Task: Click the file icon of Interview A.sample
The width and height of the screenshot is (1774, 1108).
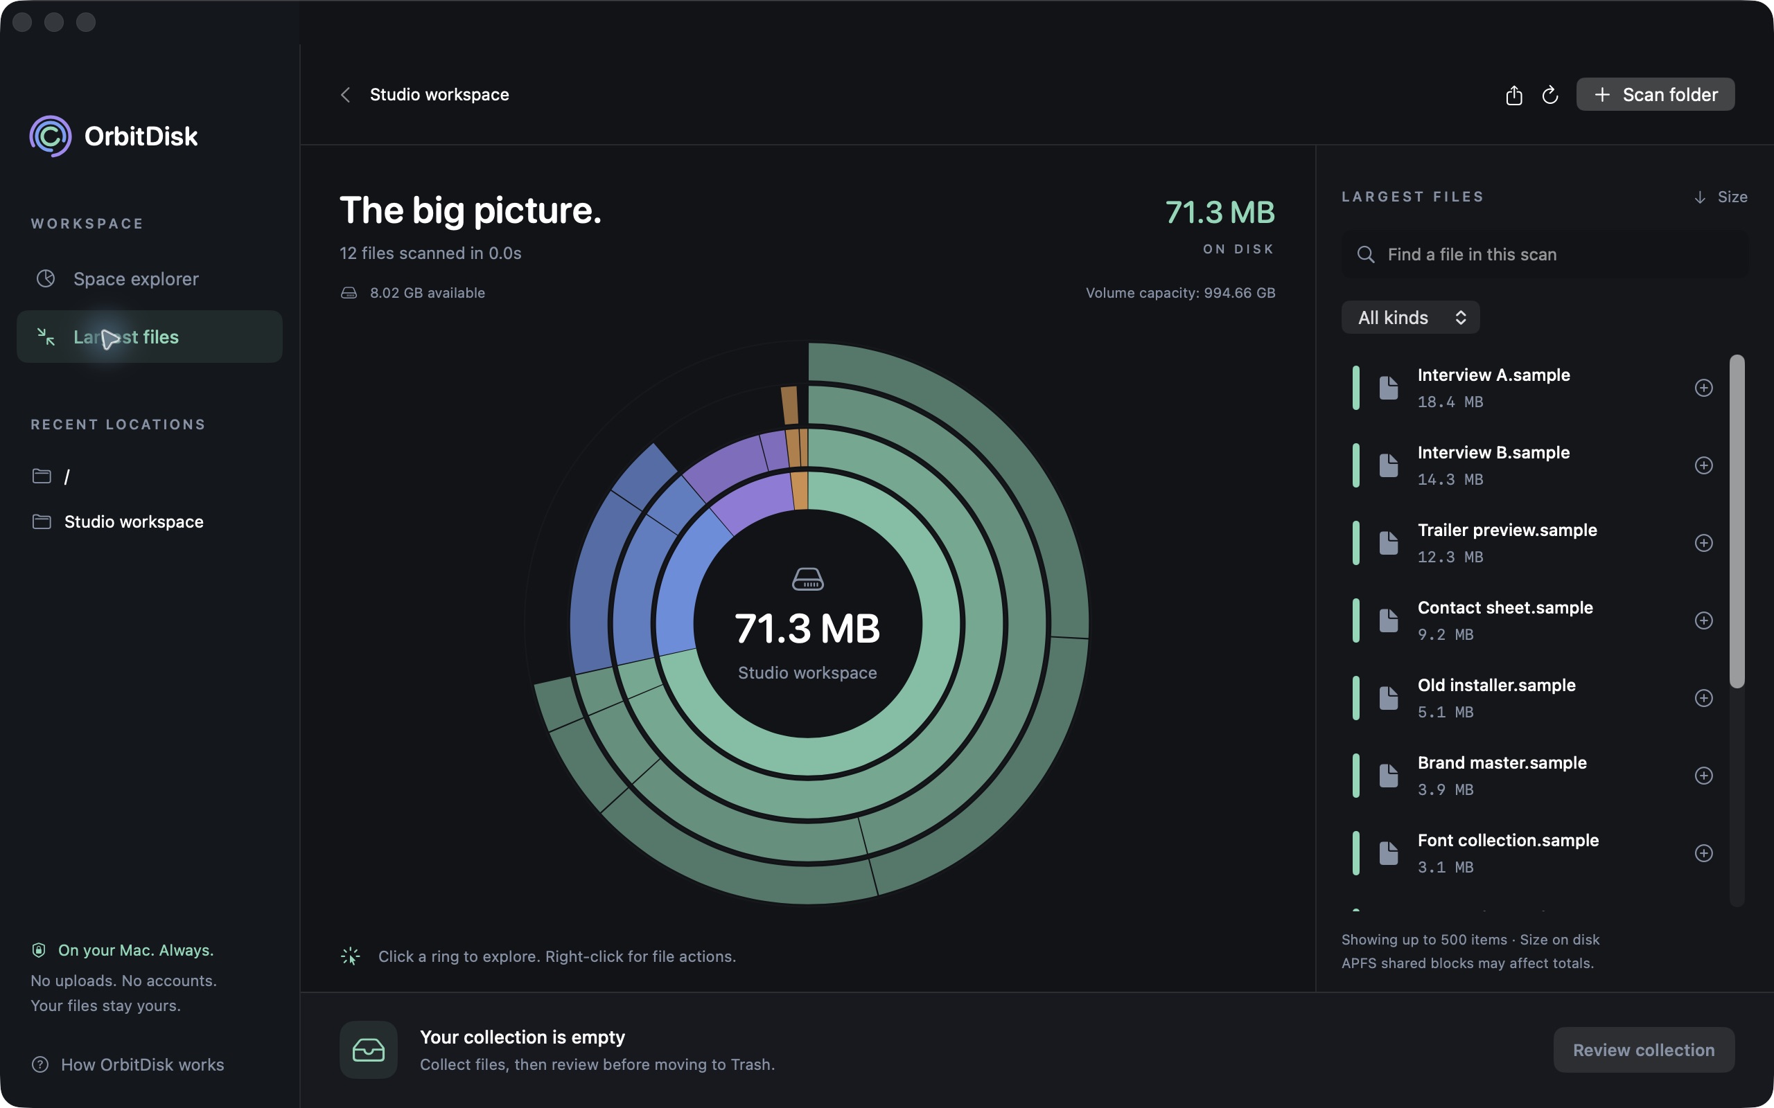Action: (x=1389, y=388)
